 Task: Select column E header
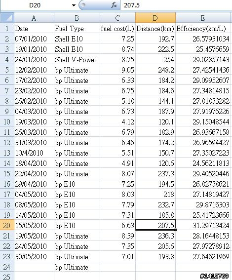pyautogui.click(x=203, y=18)
